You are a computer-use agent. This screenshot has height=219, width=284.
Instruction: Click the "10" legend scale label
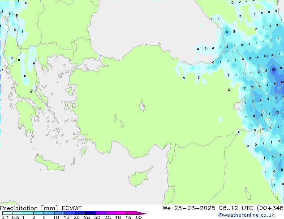[x=56, y=217]
